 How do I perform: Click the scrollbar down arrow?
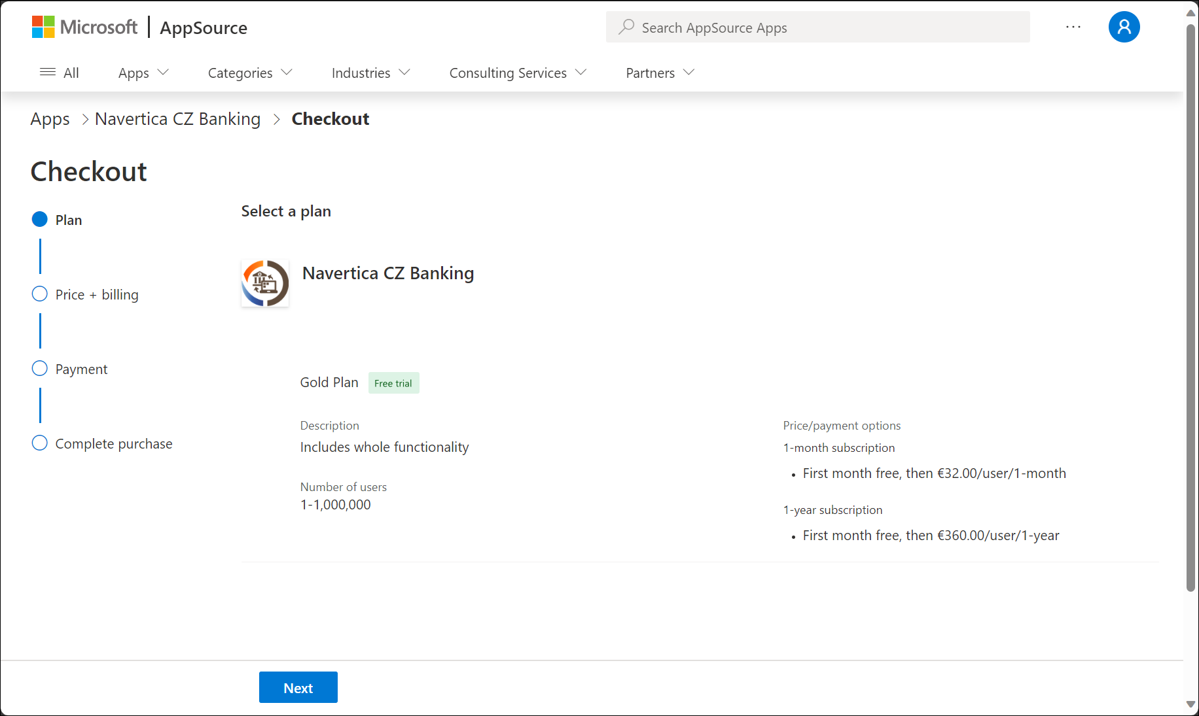[x=1191, y=704]
